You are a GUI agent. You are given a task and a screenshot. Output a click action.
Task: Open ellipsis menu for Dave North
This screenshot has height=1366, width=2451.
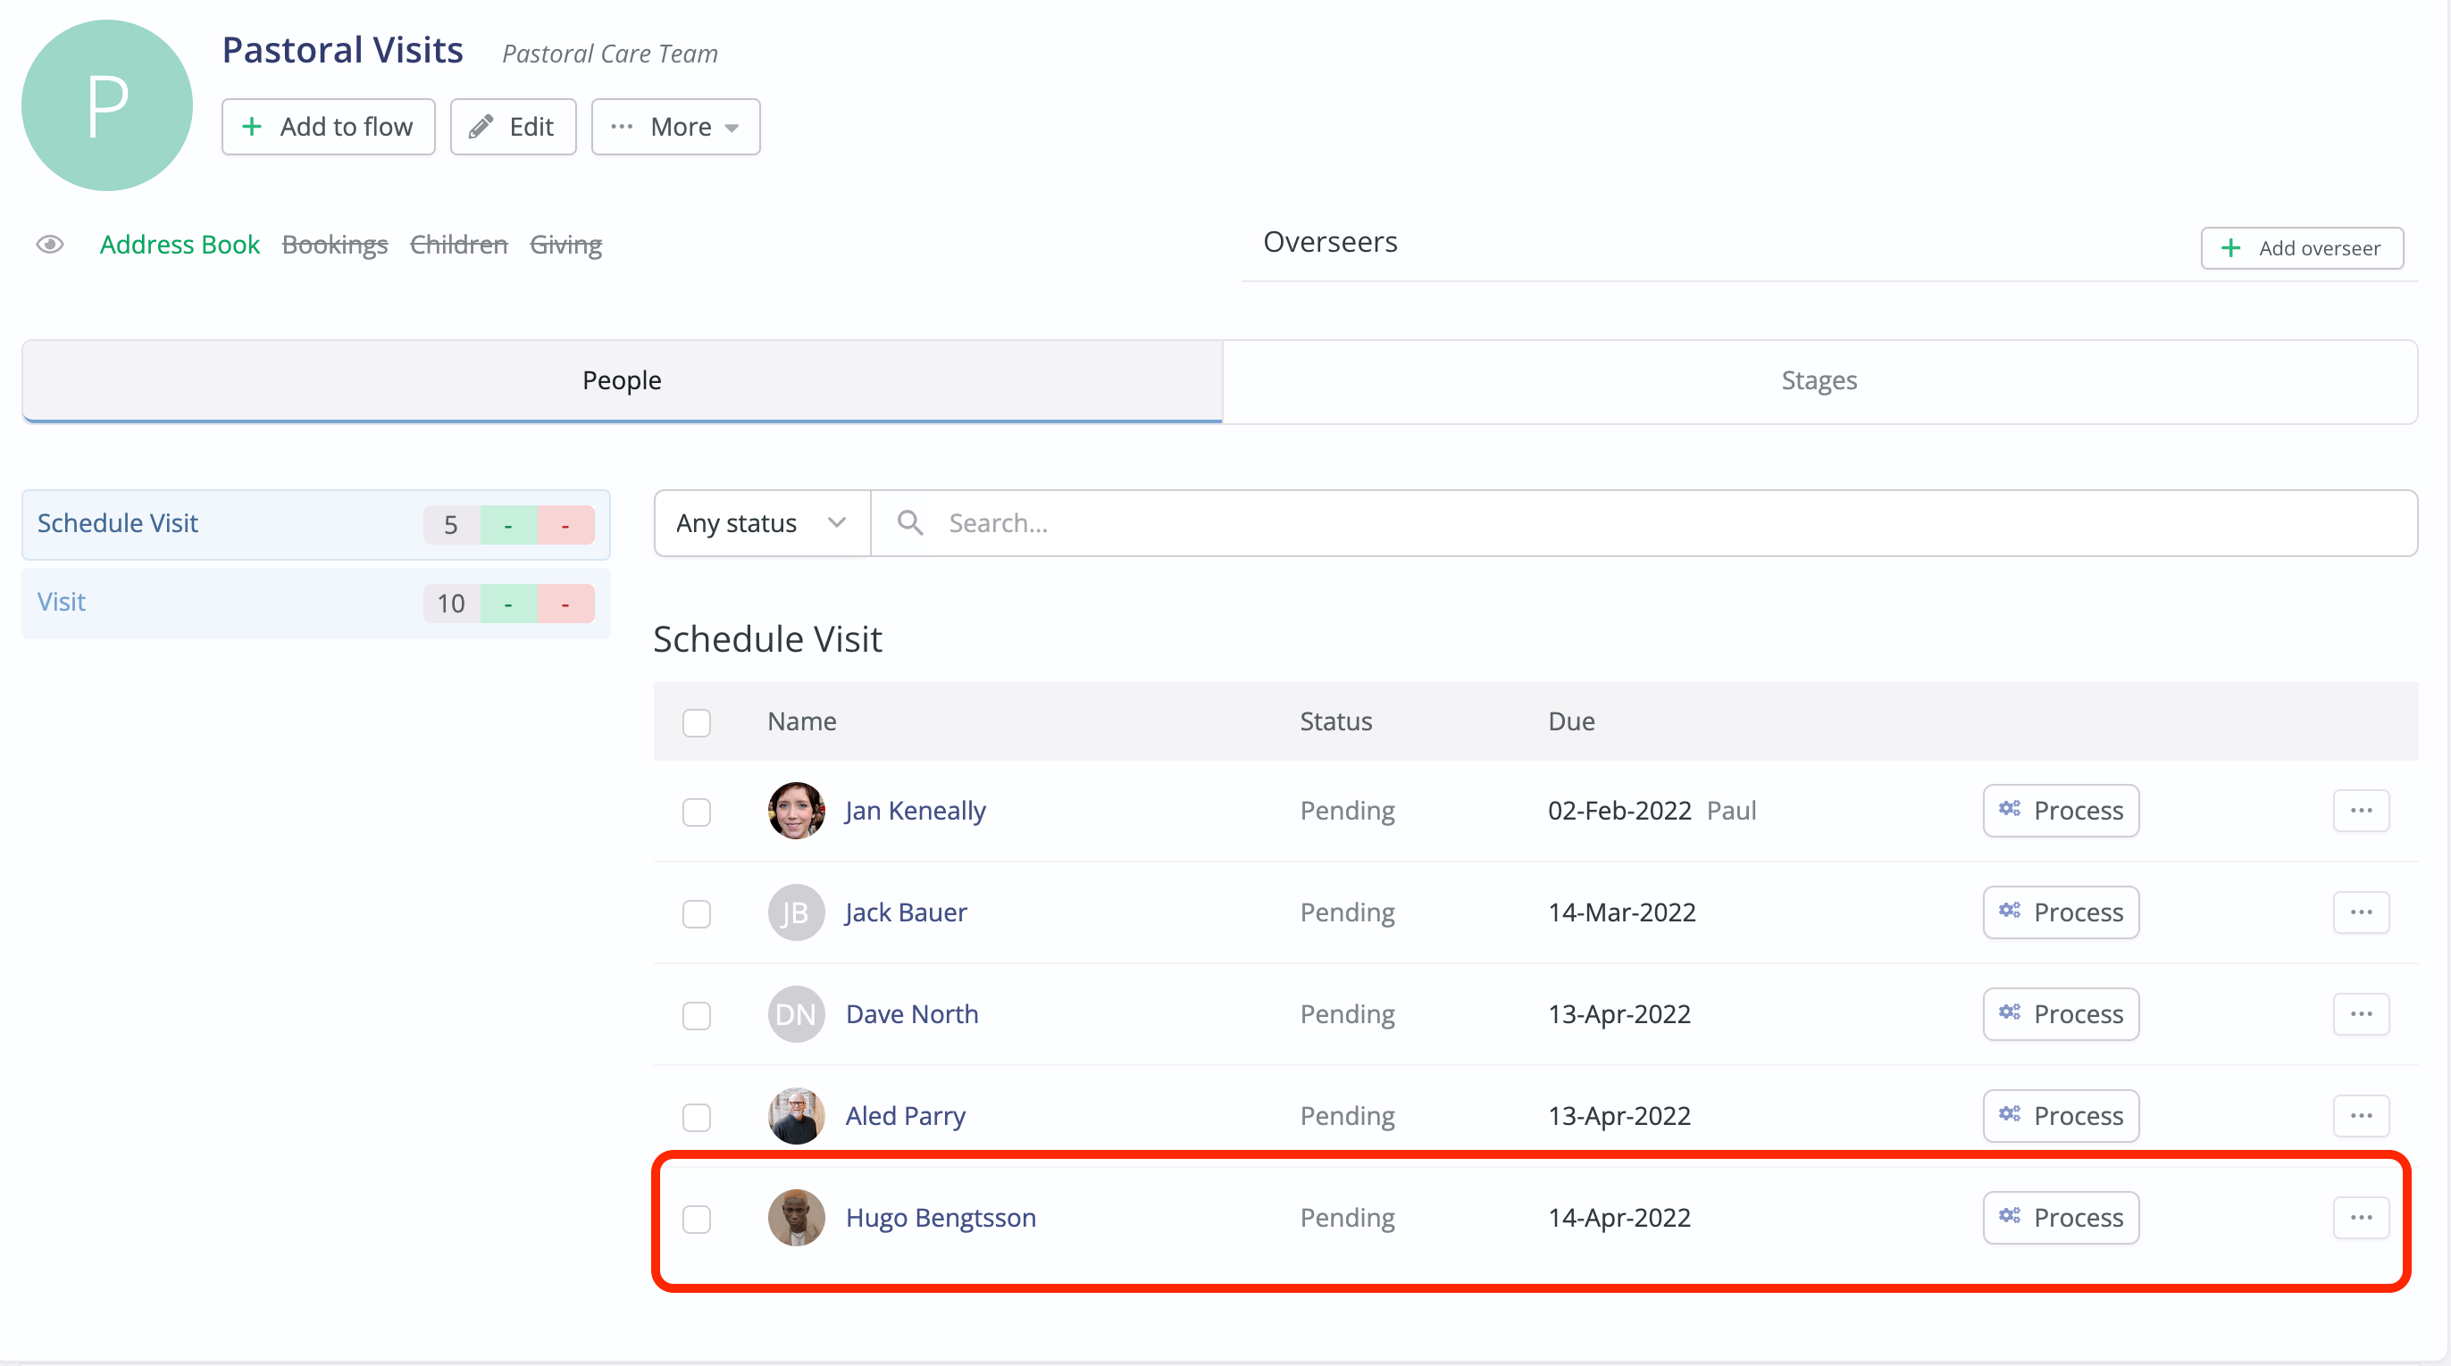(2361, 1014)
